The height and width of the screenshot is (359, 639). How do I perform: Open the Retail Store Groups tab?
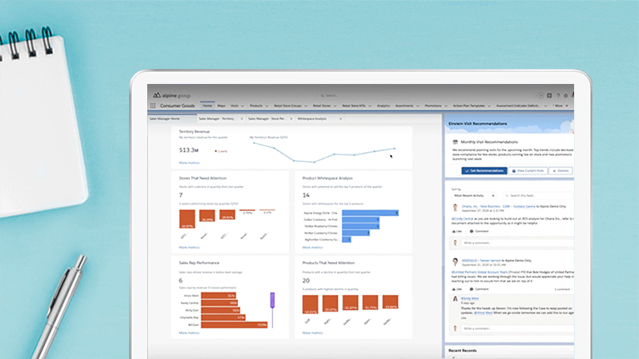point(288,106)
